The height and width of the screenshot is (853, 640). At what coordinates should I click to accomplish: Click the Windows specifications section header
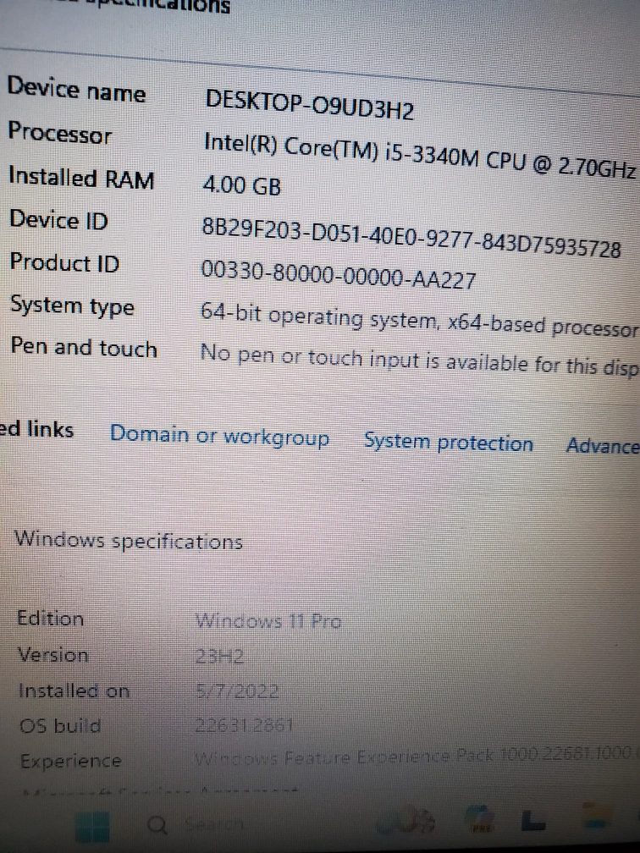pyautogui.click(x=129, y=540)
